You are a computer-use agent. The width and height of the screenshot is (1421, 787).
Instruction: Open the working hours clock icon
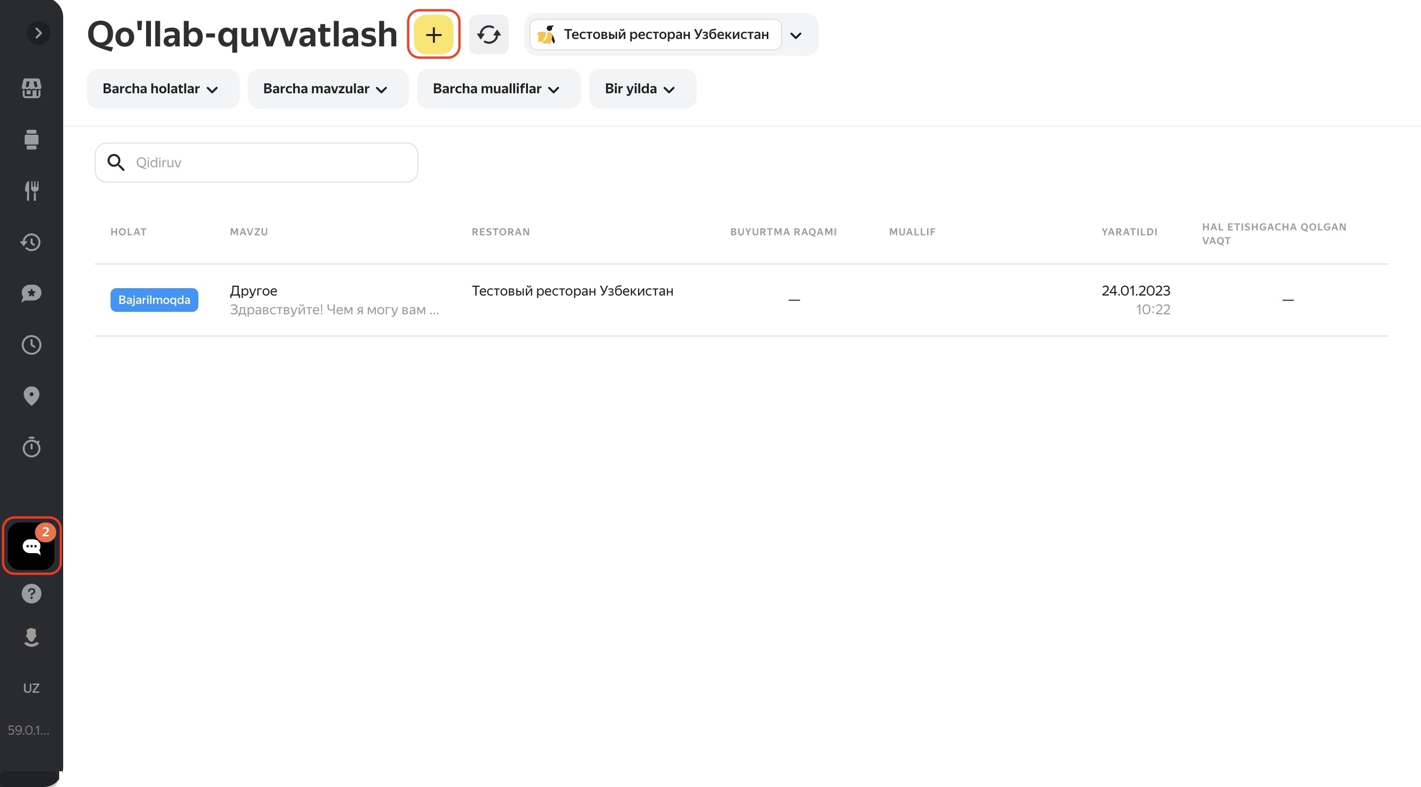32,345
